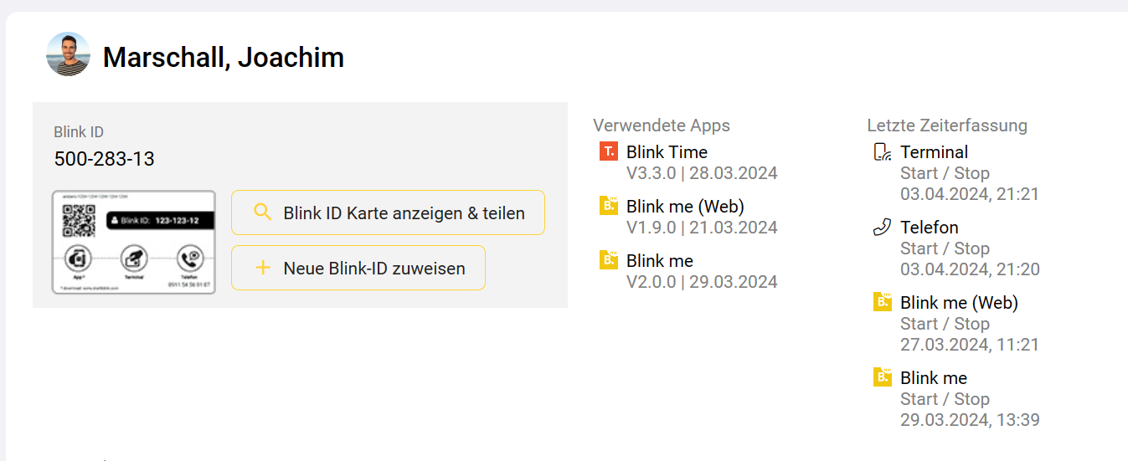Click the Blink Time app icon

click(609, 151)
